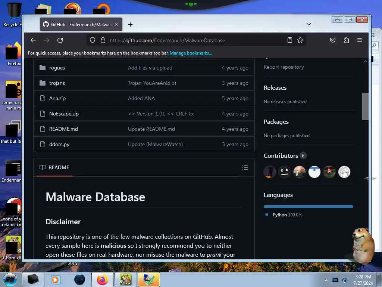382x287 pixels.
Task: Click trojans folder icon
Action: click(x=43, y=83)
